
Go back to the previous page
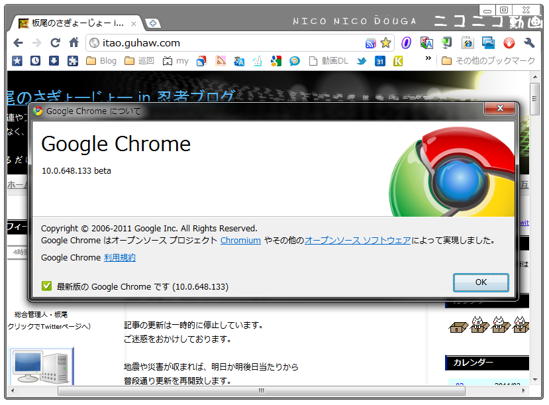coord(18,43)
